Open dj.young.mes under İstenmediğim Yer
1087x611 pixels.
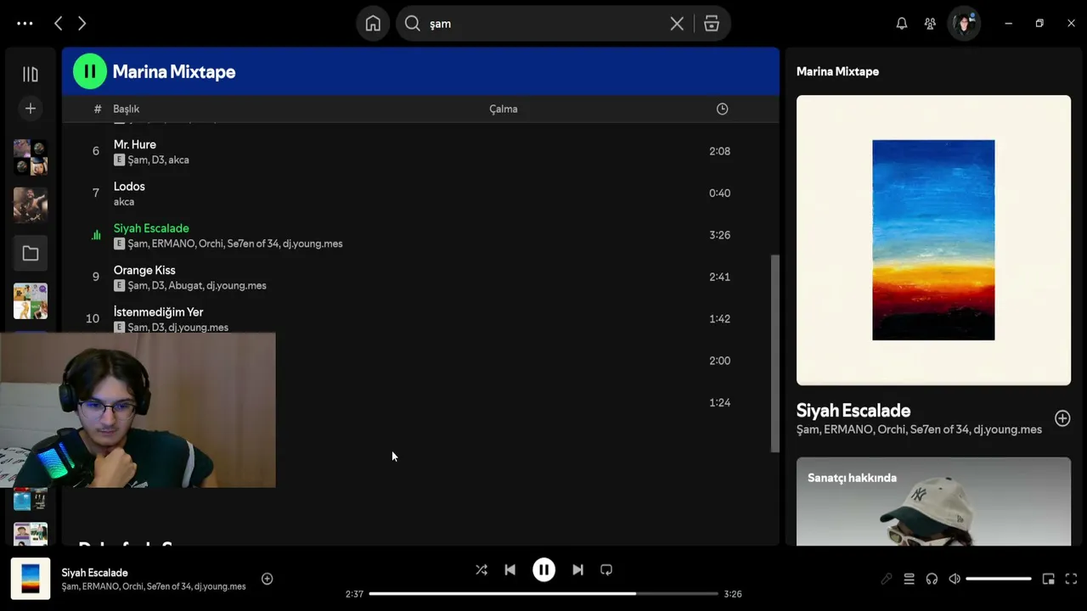[199, 328]
